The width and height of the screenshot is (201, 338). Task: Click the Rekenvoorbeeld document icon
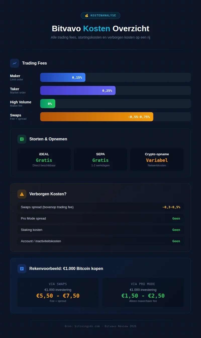(22, 269)
